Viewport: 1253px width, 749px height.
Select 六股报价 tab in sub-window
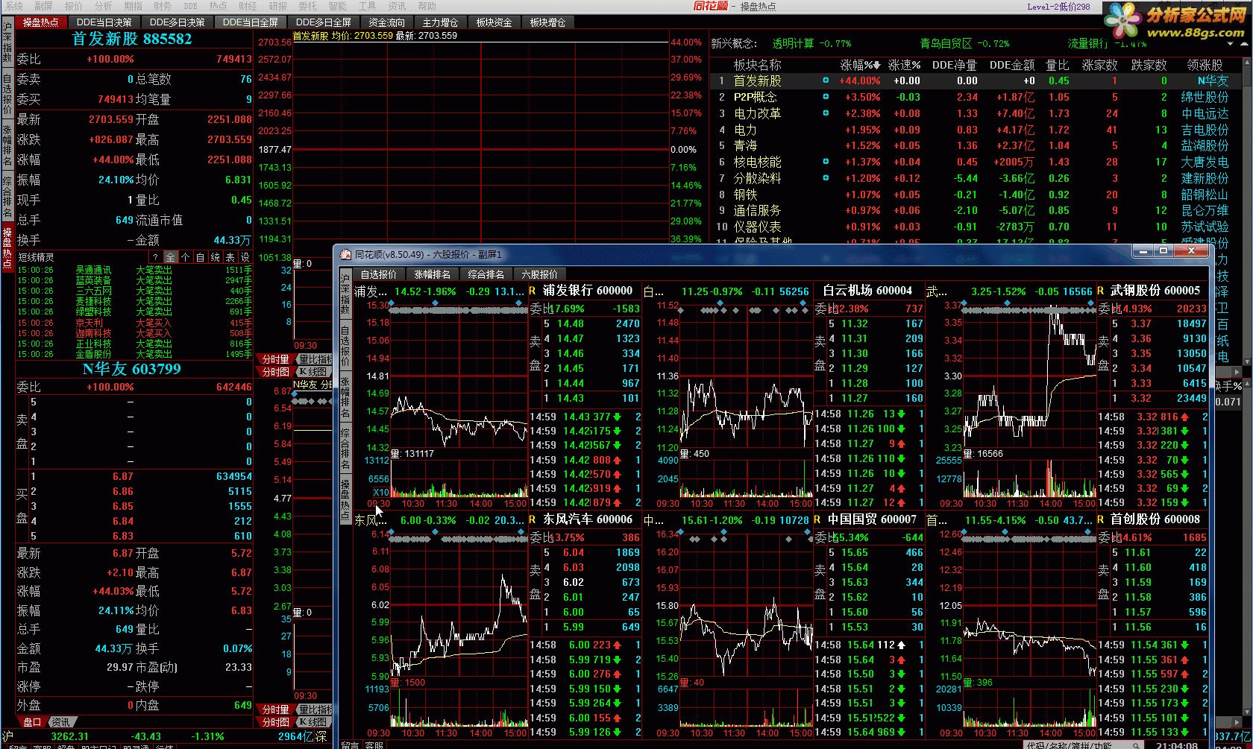pos(540,274)
